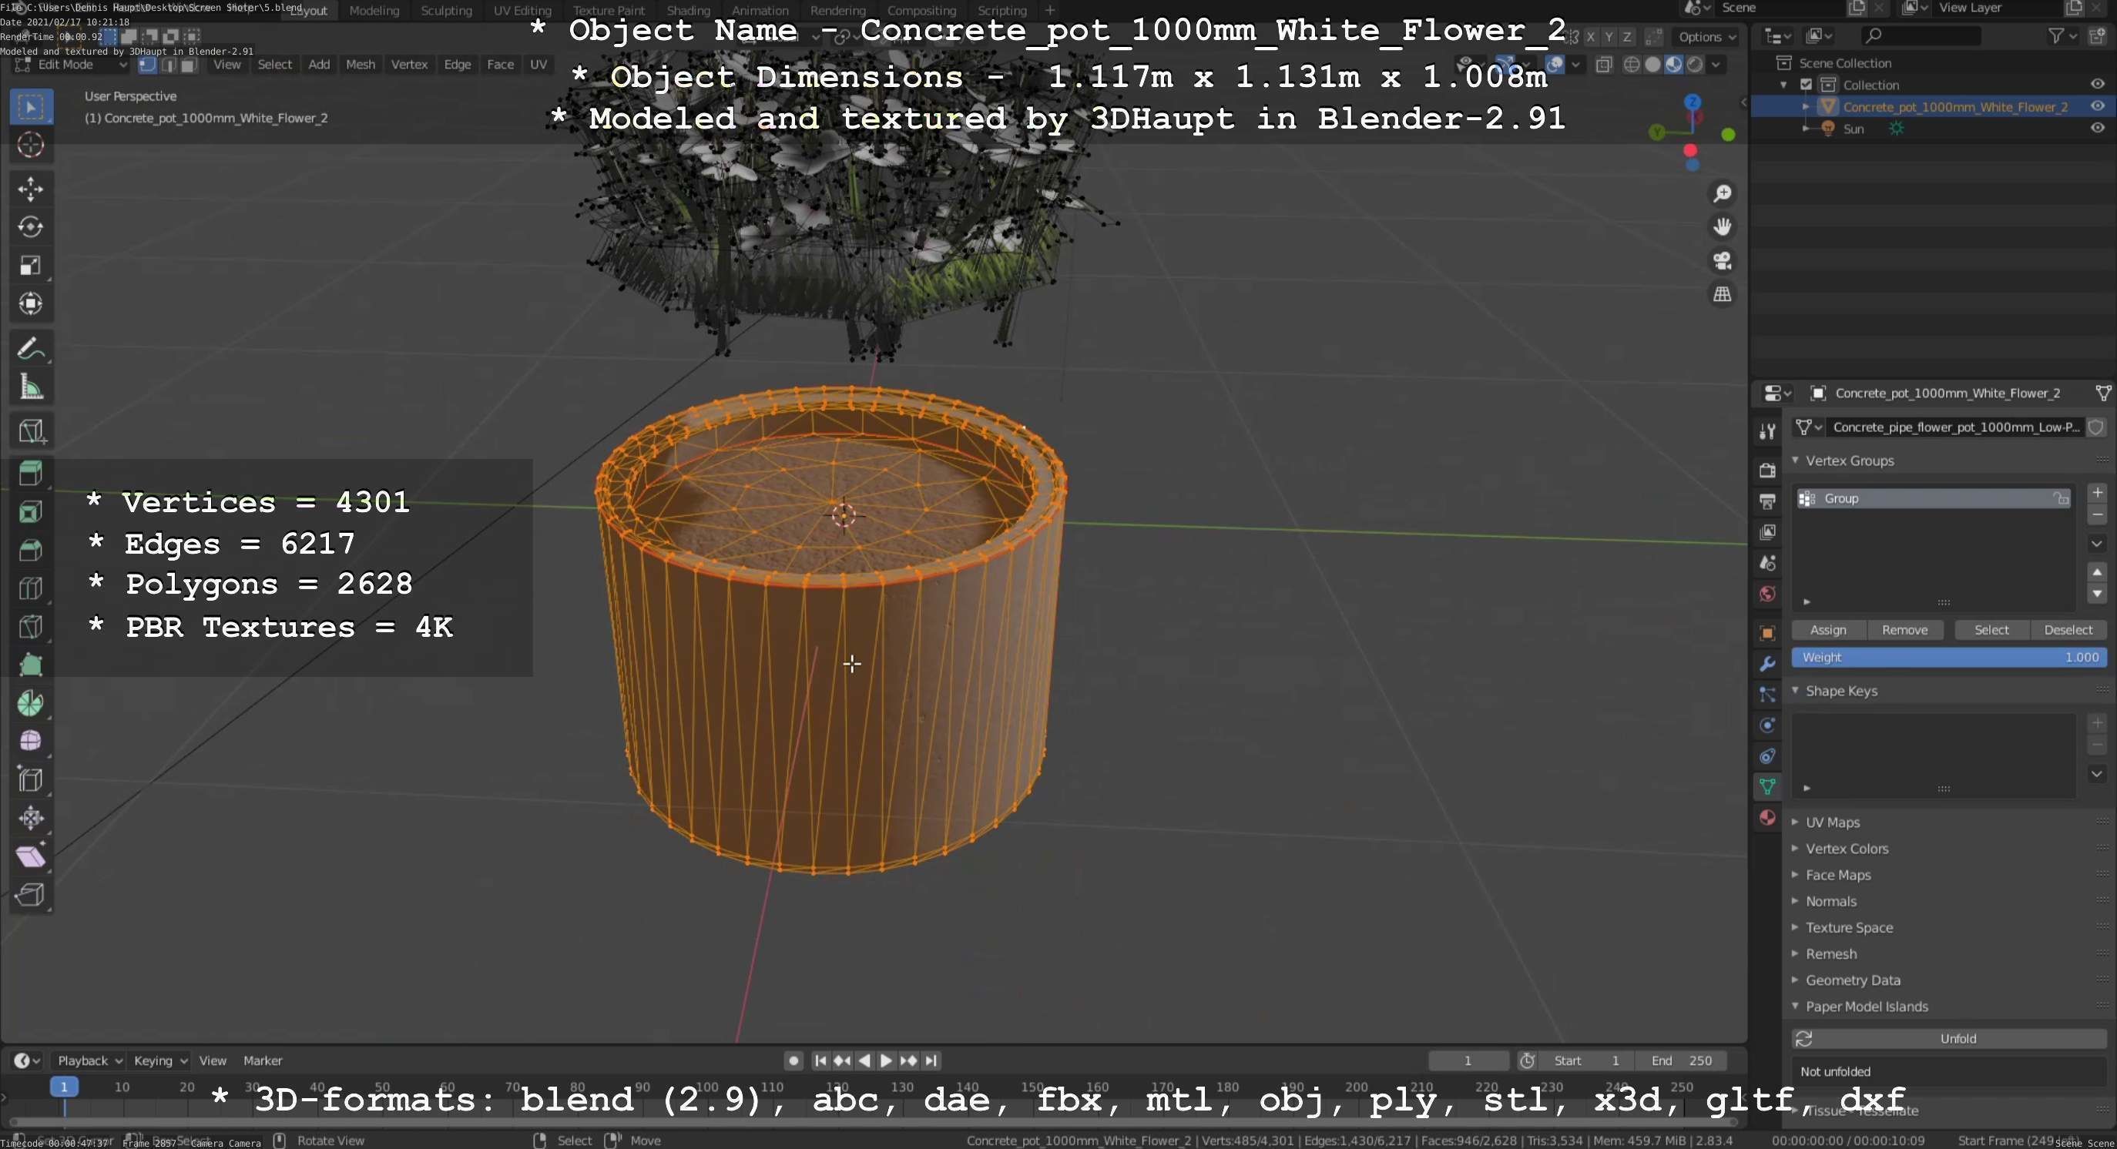
Task: Hide Concrete_pot_1000mm_White_Flower_2 in outliner
Action: tap(2096, 106)
